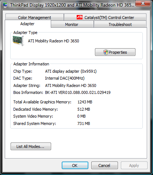Open adapter Properties
This screenshot has height=175, width=153.
pyautogui.click(x=115, y=52)
